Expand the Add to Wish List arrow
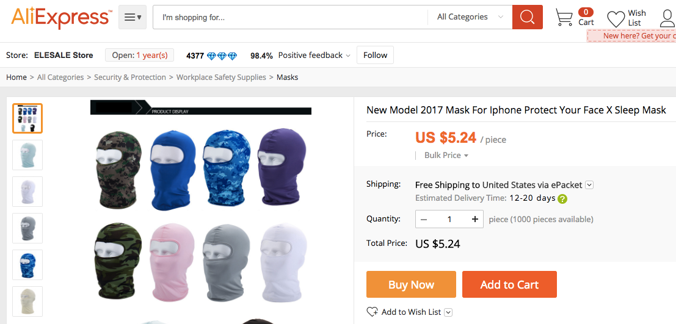 click(448, 312)
